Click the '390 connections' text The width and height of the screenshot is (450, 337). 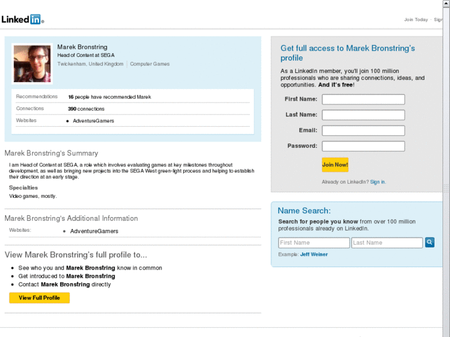coord(86,109)
